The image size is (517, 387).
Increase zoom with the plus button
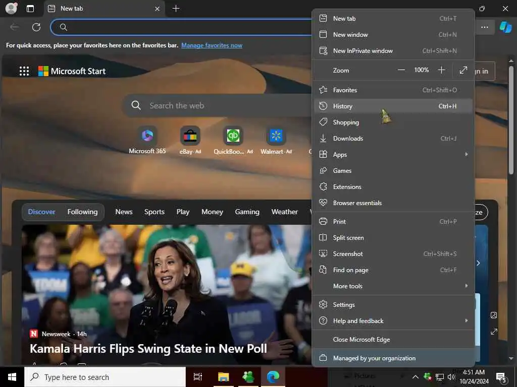click(441, 70)
